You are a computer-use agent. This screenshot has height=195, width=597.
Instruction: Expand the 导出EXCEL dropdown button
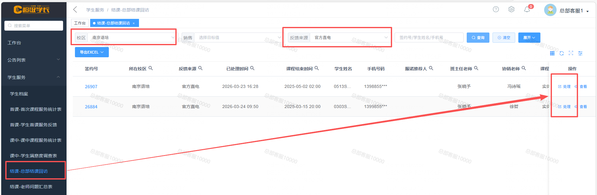92,52
